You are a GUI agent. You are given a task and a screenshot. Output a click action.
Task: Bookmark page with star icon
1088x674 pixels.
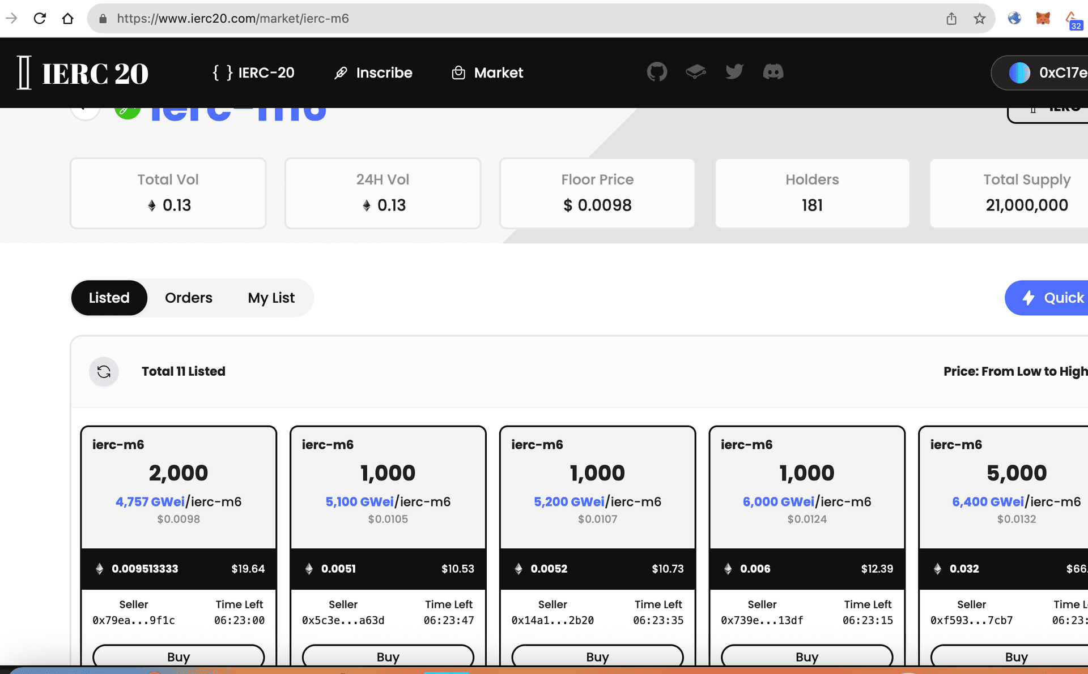(x=980, y=19)
